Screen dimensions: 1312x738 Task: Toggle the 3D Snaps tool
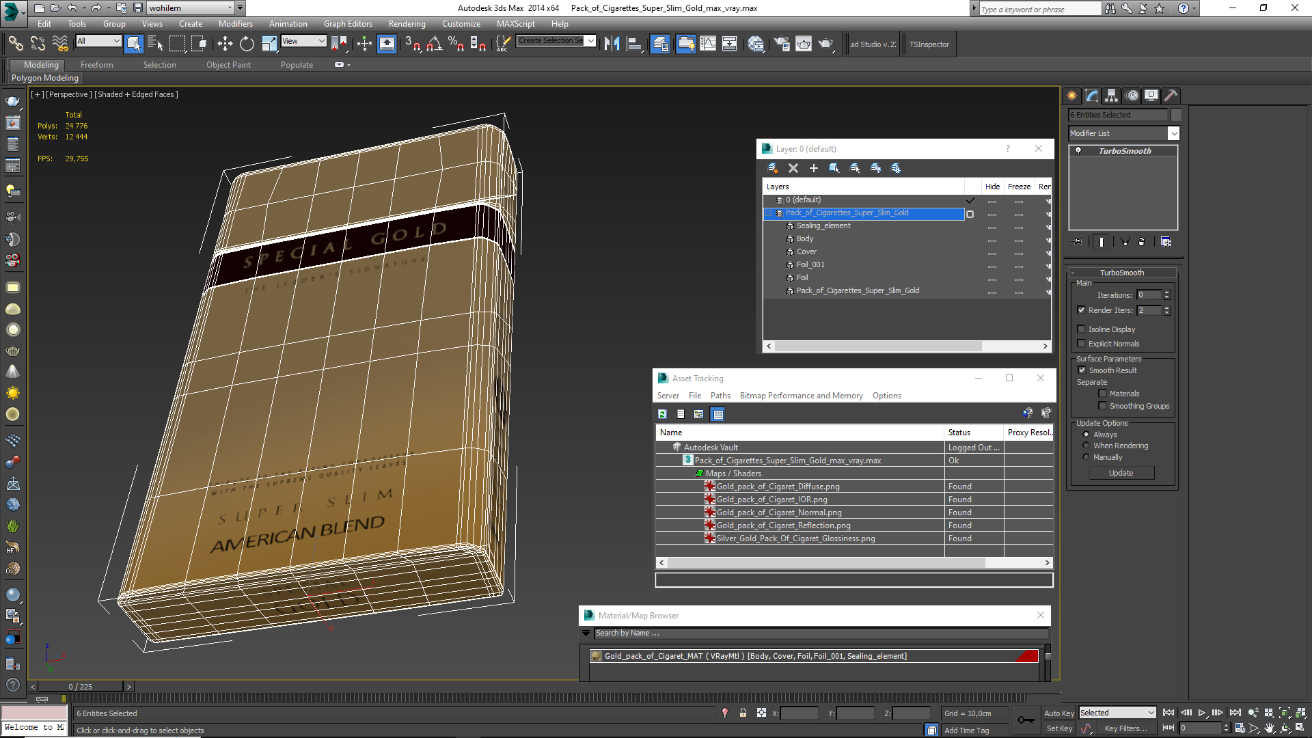coord(412,44)
